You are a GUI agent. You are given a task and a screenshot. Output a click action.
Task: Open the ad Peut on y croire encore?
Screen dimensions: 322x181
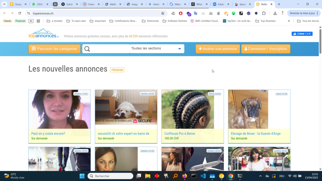click(x=48, y=134)
